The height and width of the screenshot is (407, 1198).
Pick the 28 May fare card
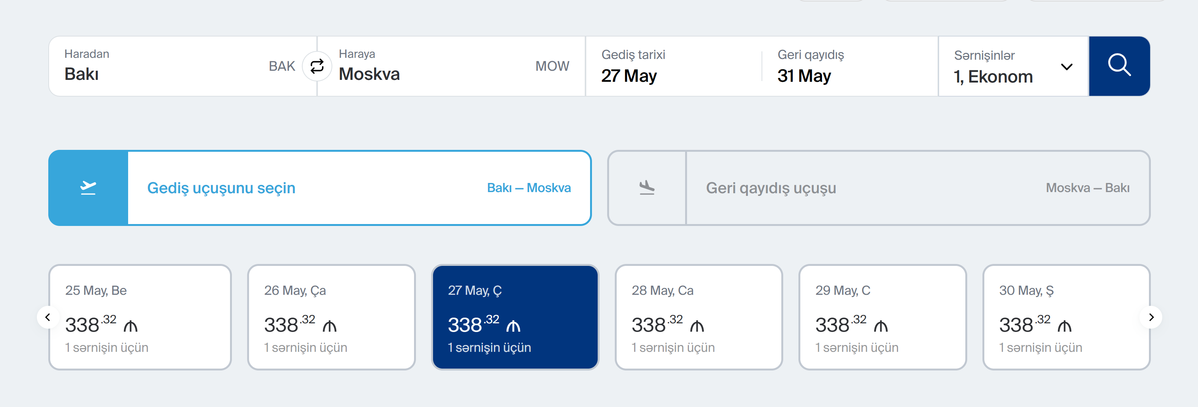pos(698,317)
